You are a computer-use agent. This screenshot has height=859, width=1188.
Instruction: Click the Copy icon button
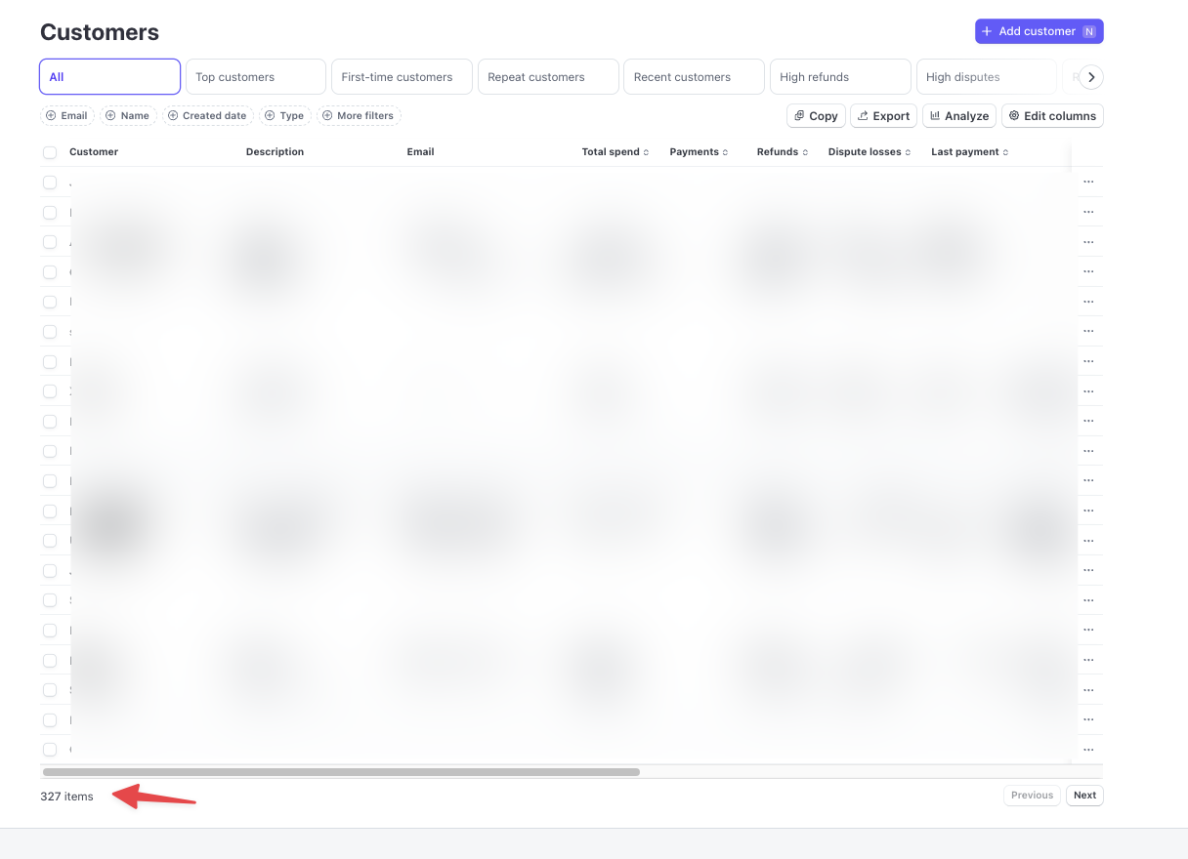coord(816,115)
